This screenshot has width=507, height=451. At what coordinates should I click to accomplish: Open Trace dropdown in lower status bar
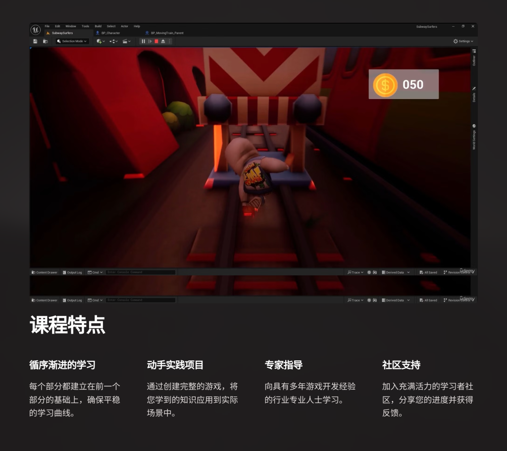[355, 301]
